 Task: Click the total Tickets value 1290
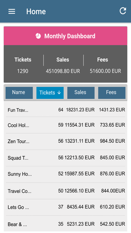pos(22,71)
